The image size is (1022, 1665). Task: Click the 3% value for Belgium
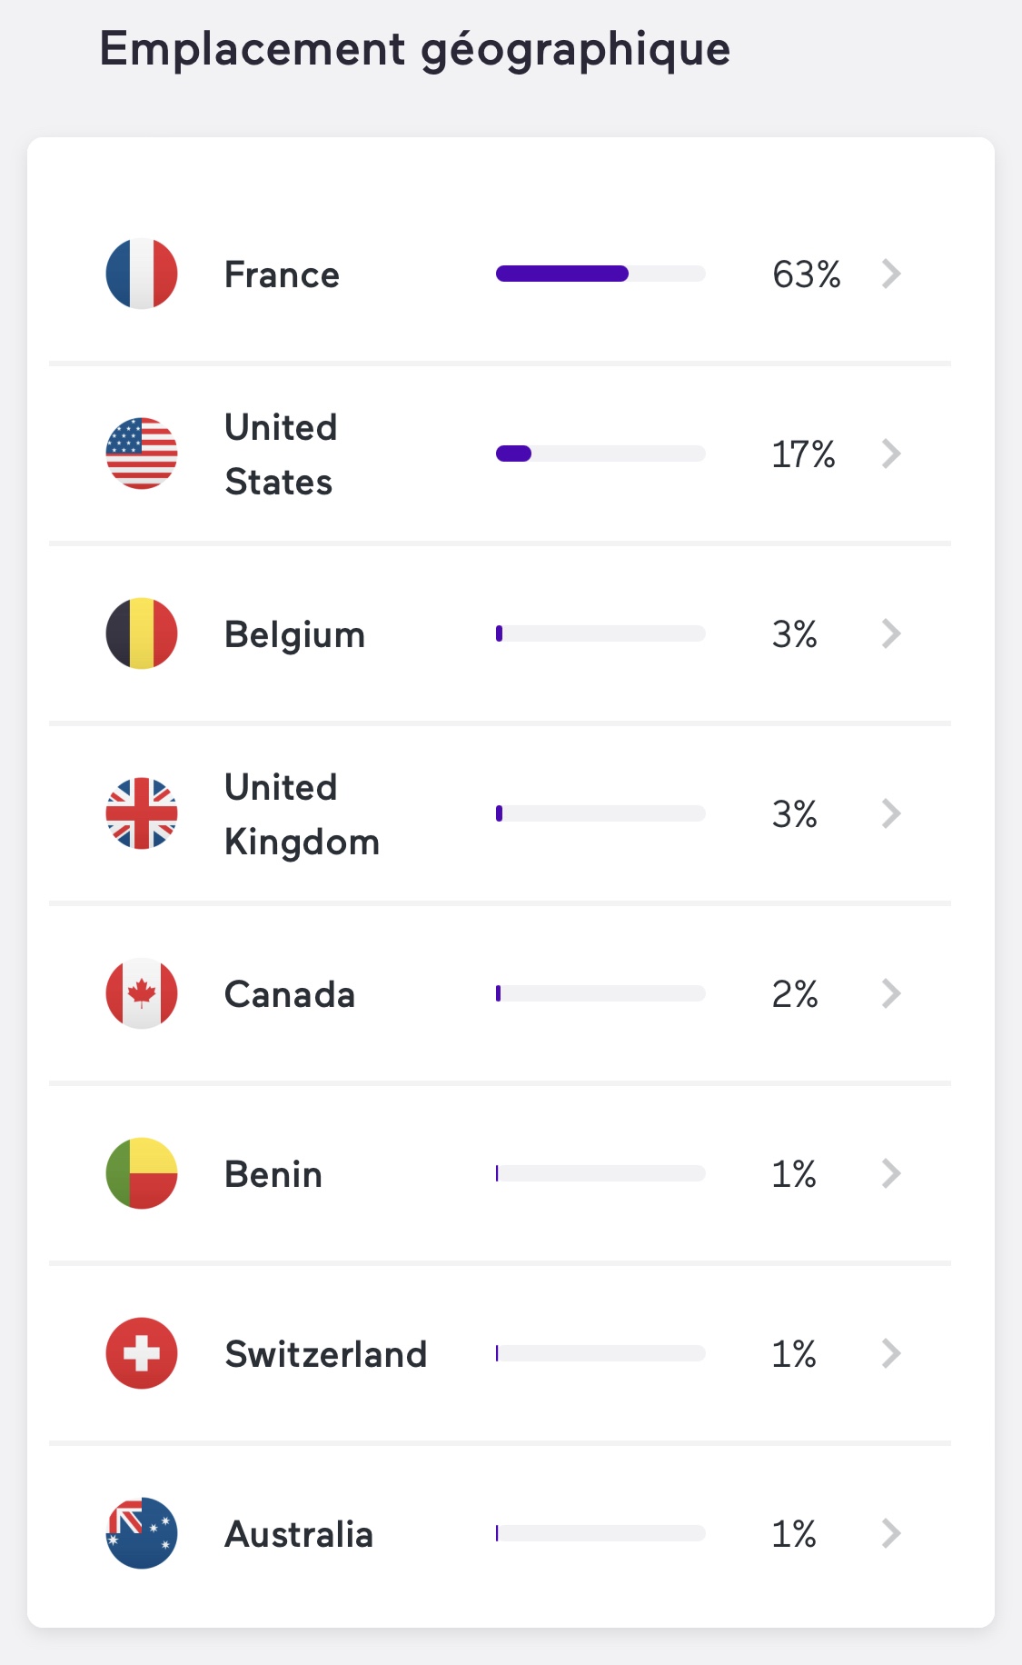pyautogui.click(x=795, y=634)
